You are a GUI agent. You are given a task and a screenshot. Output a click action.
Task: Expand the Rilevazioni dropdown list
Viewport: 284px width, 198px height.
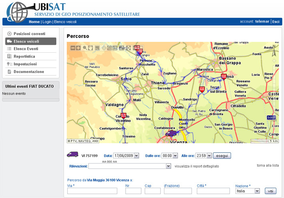[168, 166]
